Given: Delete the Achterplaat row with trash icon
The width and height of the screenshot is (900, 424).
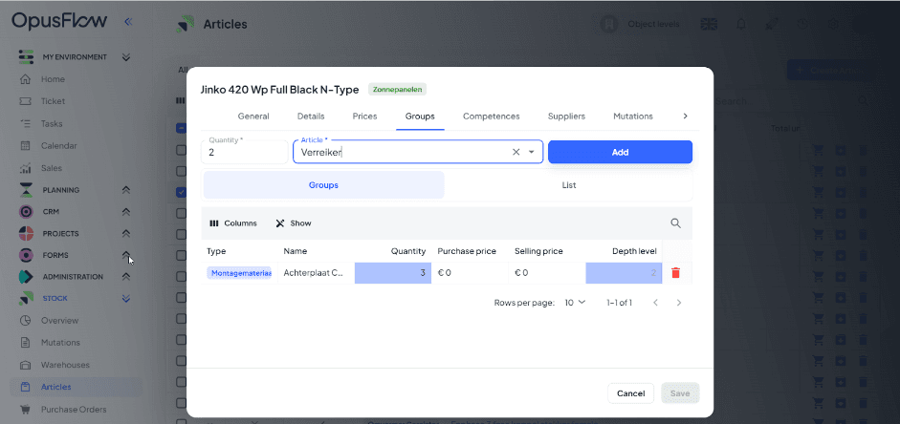Looking at the screenshot, I should (675, 273).
